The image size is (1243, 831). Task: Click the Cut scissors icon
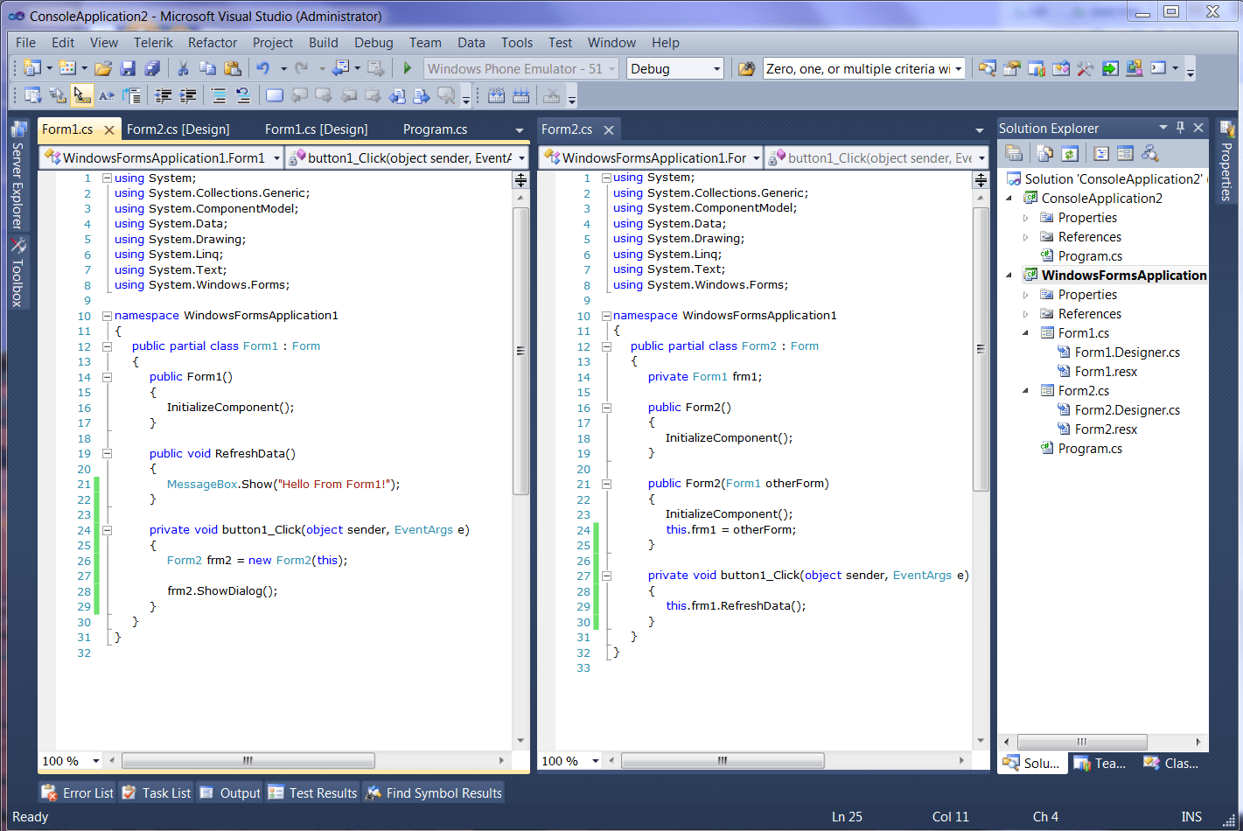pos(183,68)
